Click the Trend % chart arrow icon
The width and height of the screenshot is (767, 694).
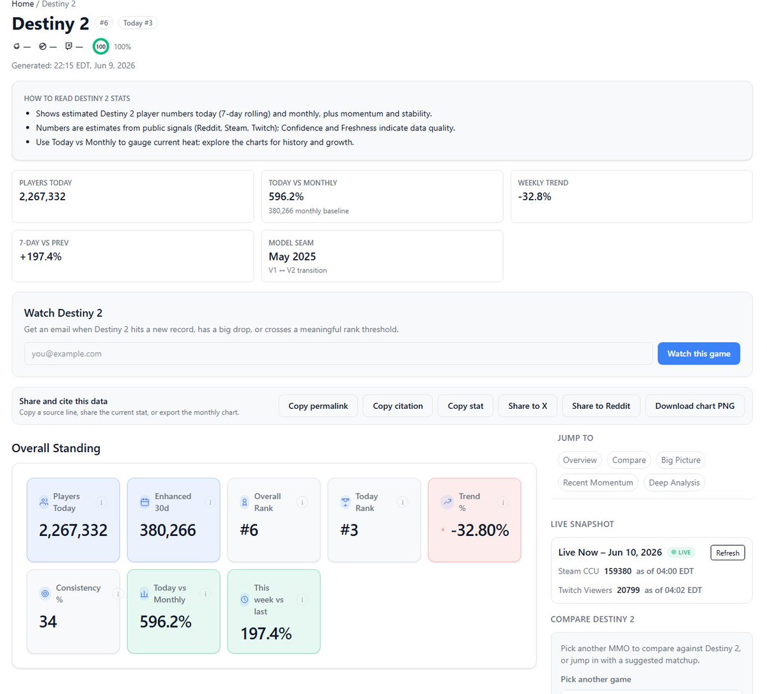click(447, 502)
